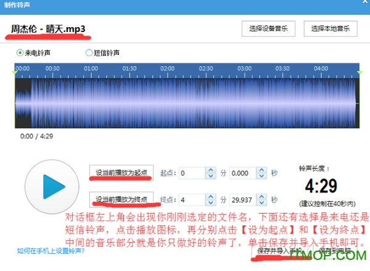This screenshot has width=370, height=271.
Task: Decrease end point seconds with down arrow
Action: coord(261,202)
